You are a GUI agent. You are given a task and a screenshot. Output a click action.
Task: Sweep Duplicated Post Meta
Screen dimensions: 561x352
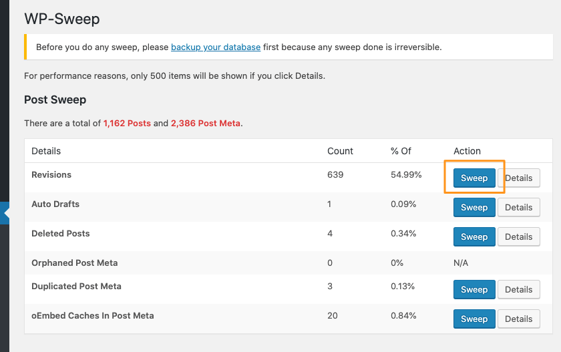(x=474, y=290)
